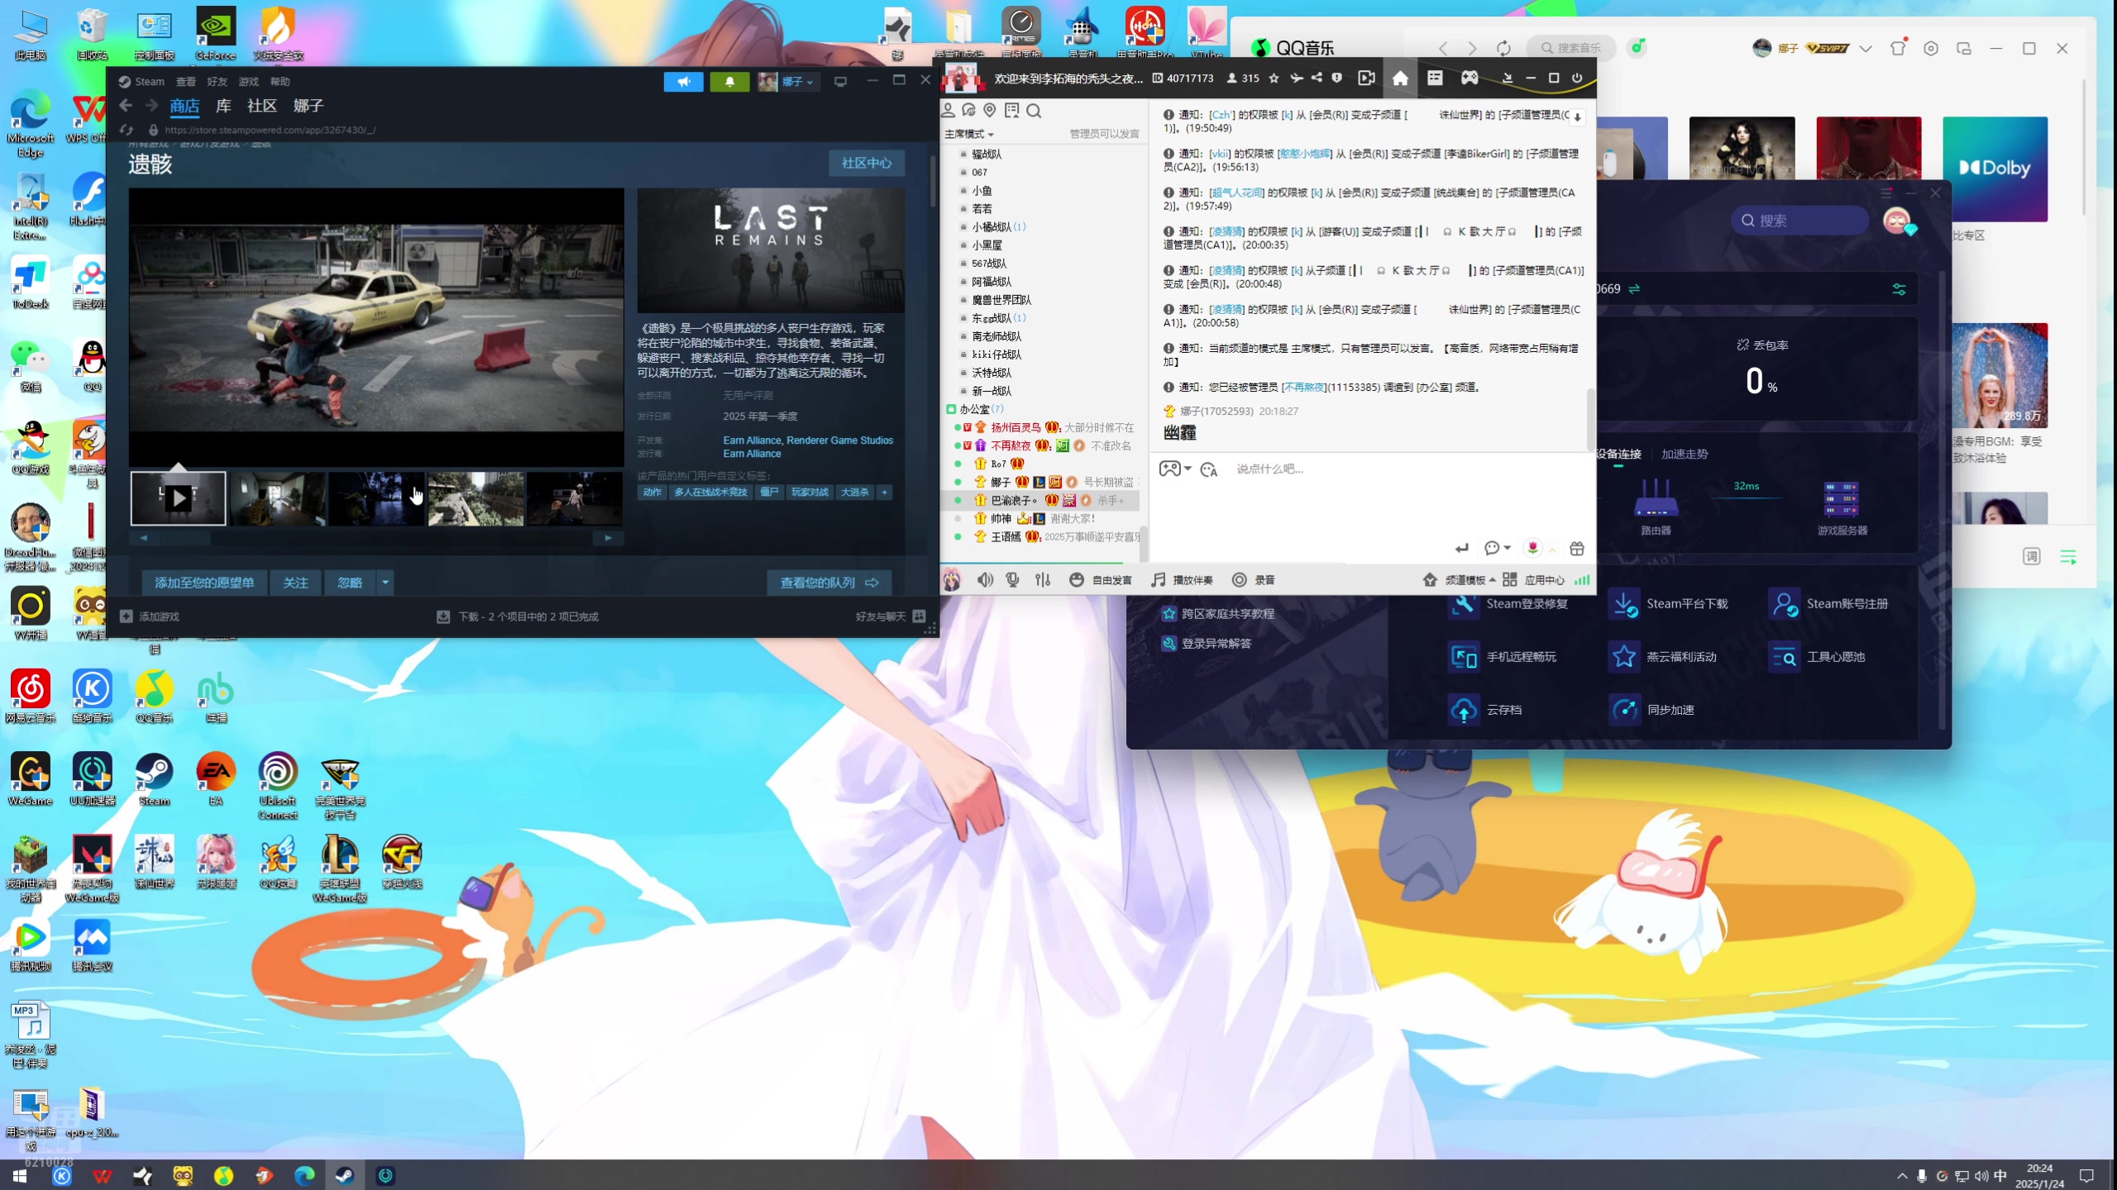Switch to 加速走势 tab in accelerator
2117x1190 pixels.
coord(1685,454)
